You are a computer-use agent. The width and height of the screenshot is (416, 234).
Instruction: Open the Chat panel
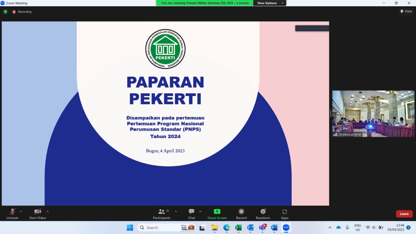(191, 214)
